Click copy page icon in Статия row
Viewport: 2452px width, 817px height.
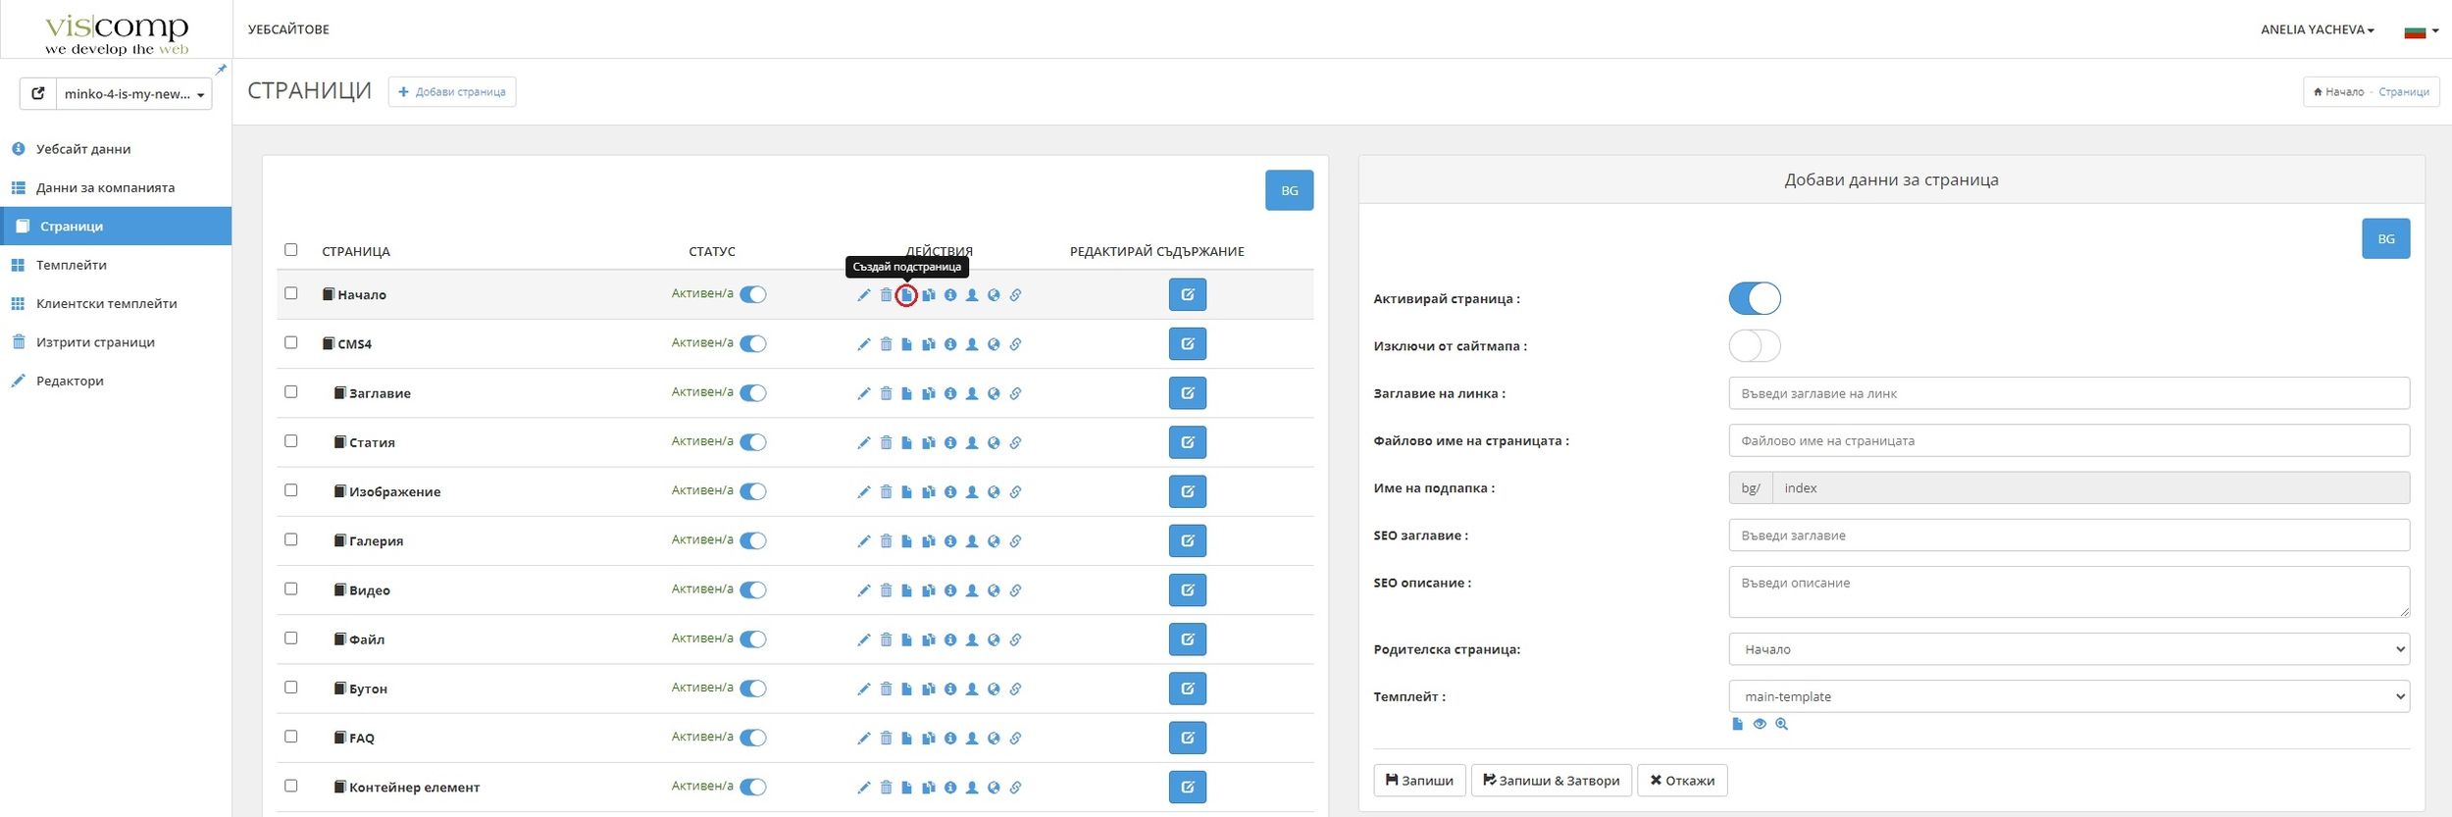pos(928,442)
